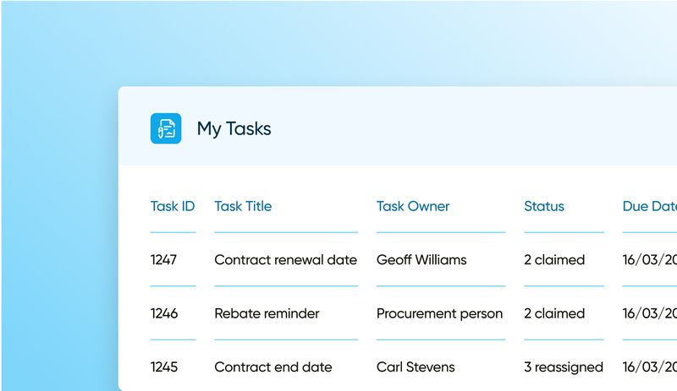Open the Contract renewal date task
The width and height of the screenshot is (677, 391).
tap(285, 259)
